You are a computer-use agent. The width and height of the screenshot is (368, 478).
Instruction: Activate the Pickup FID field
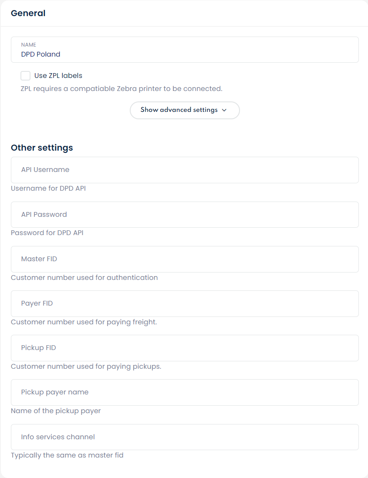185,348
